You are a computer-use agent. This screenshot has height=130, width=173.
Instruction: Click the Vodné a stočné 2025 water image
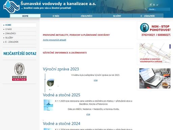(x=48, y=105)
